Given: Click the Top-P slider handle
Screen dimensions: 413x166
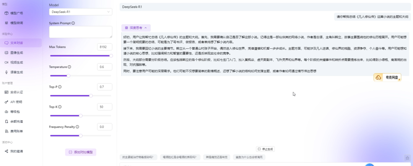Looking at the screenshot, I should click(91, 96).
